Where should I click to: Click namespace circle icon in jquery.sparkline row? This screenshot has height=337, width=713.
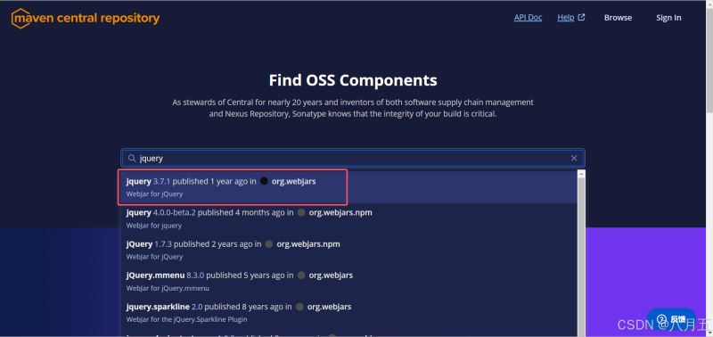click(x=299, y=307)
